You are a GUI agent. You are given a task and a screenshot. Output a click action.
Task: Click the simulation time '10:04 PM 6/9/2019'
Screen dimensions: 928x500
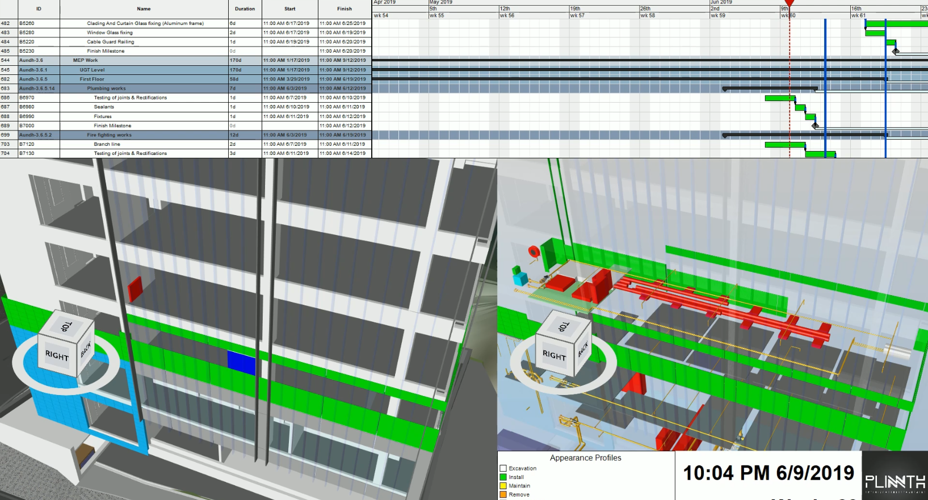[769, 473]
